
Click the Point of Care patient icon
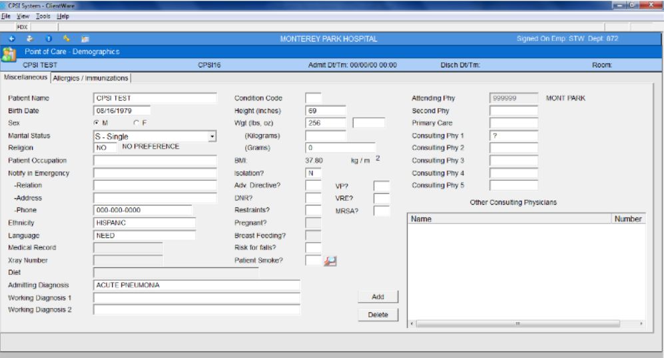9,52
